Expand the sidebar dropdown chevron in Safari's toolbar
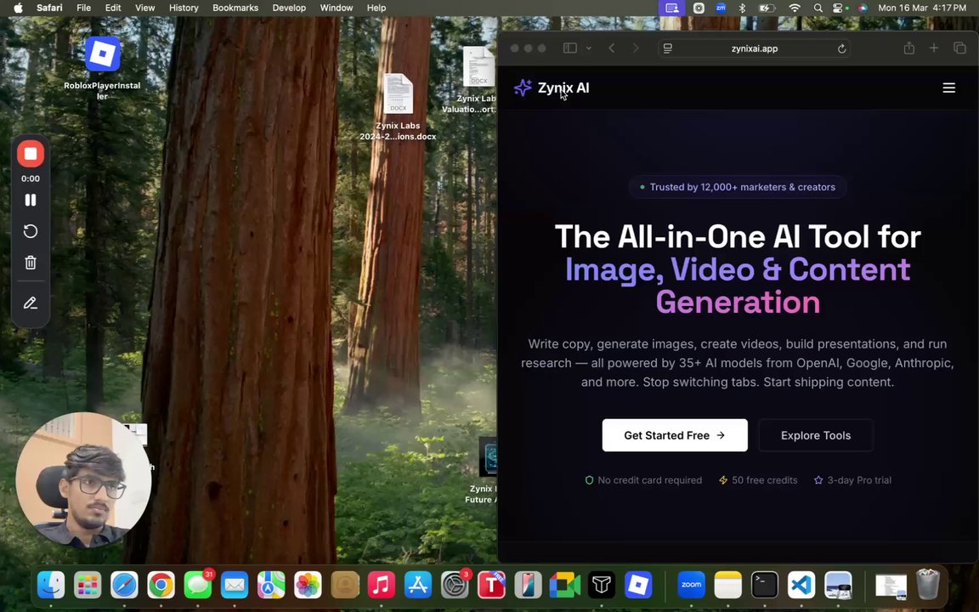This screenshot has height=612, width=979. click(588, 48)
